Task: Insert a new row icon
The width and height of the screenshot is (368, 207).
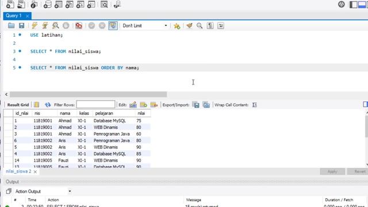Action: click(x=143, y=105)
